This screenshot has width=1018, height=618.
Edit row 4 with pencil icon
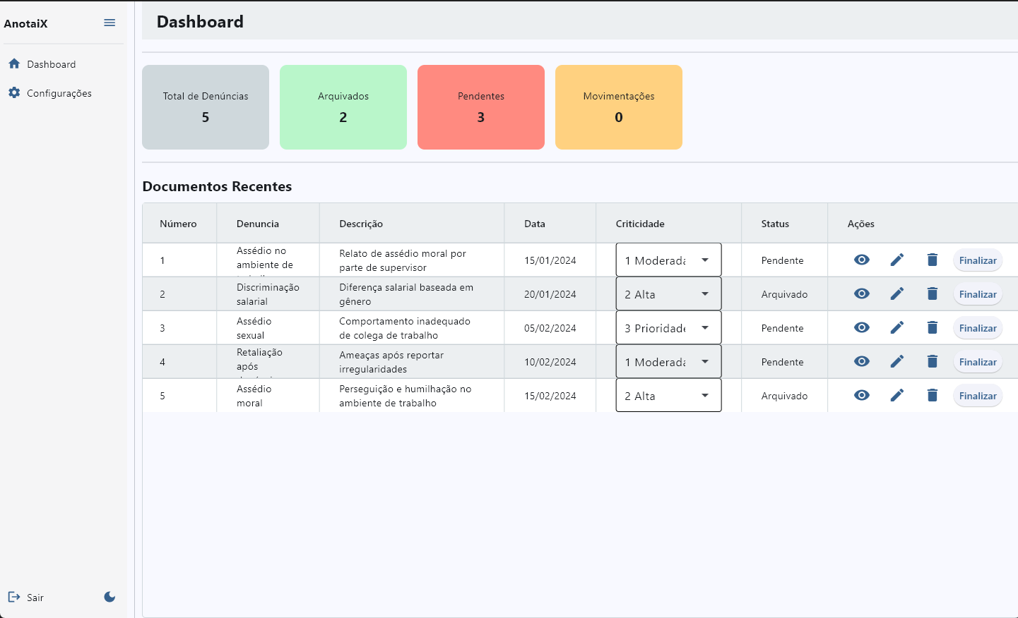pos(897,361)
